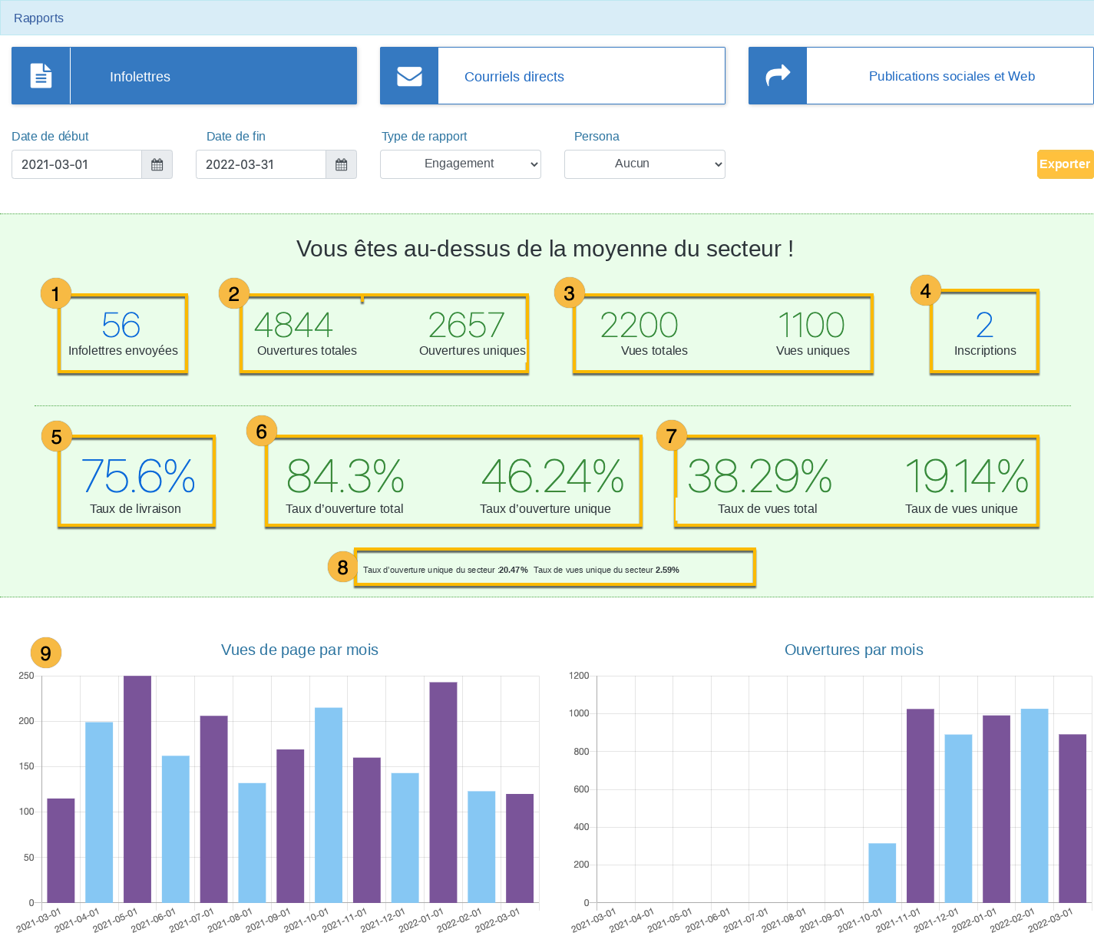Click the 2021-11-01 bar in Ouvertures chart

920,805
